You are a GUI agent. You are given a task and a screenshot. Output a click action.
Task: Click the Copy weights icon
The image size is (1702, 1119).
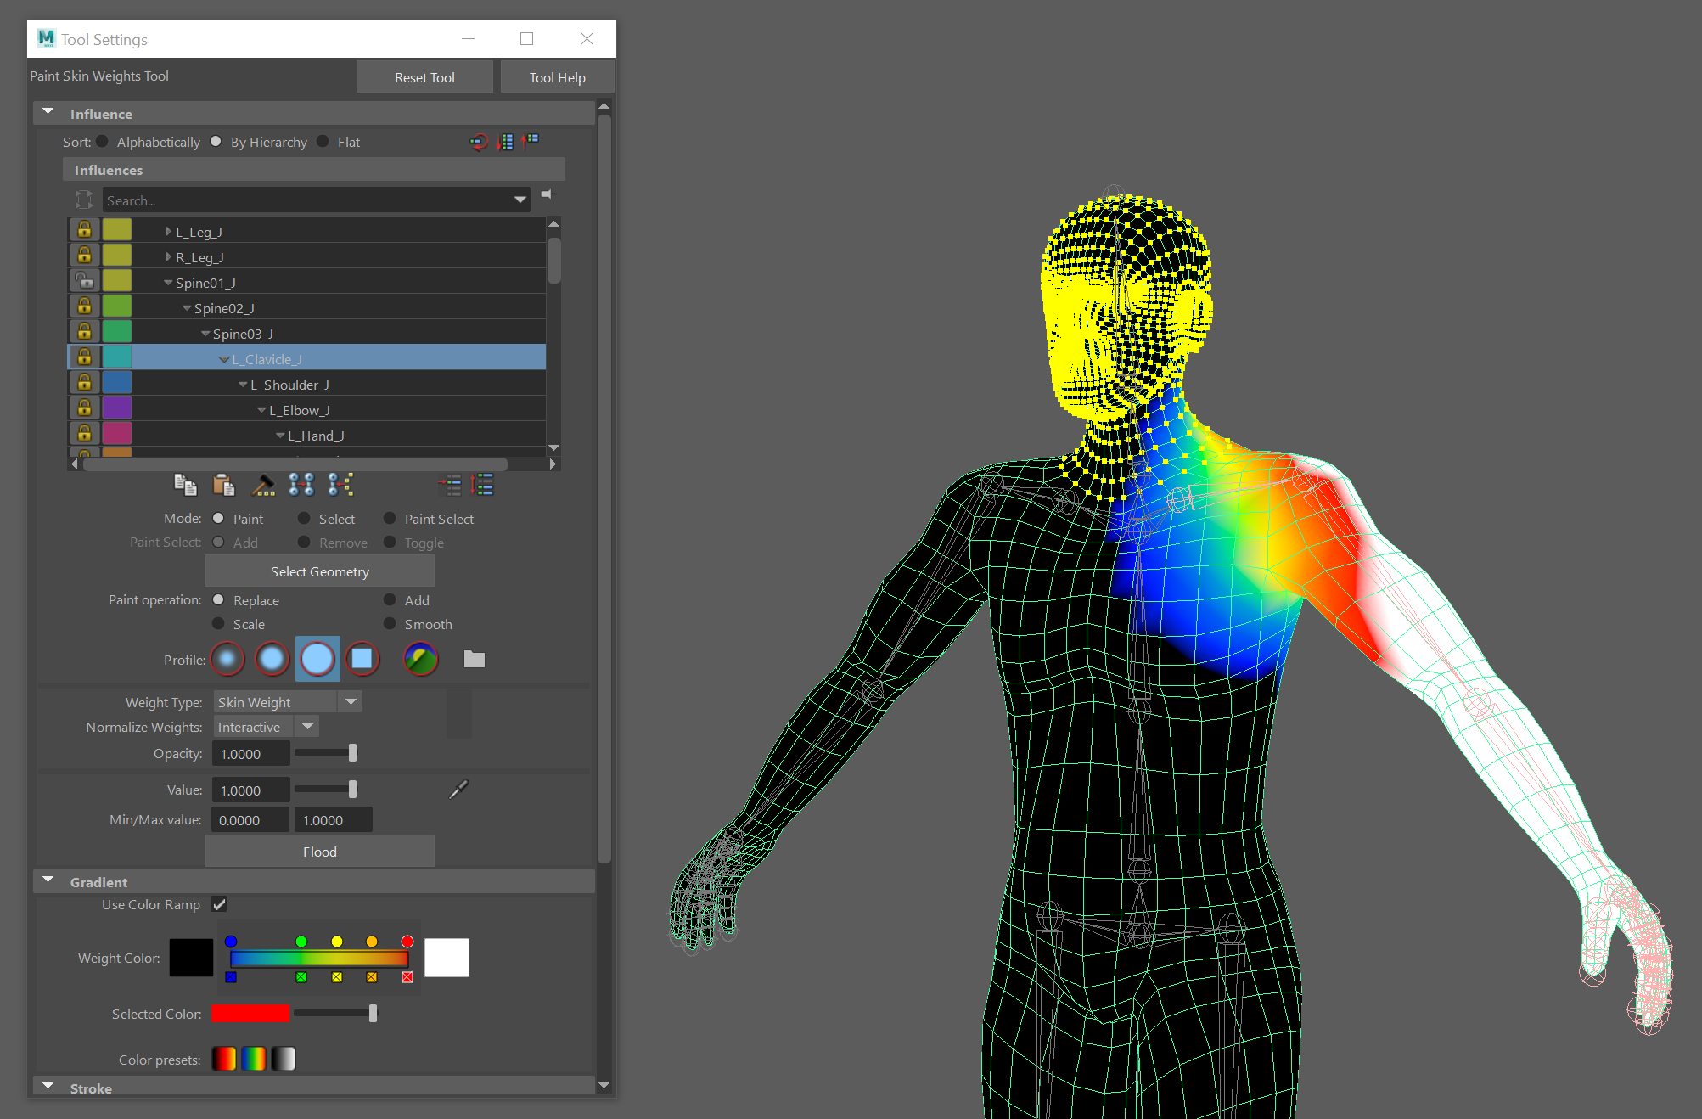185,485
